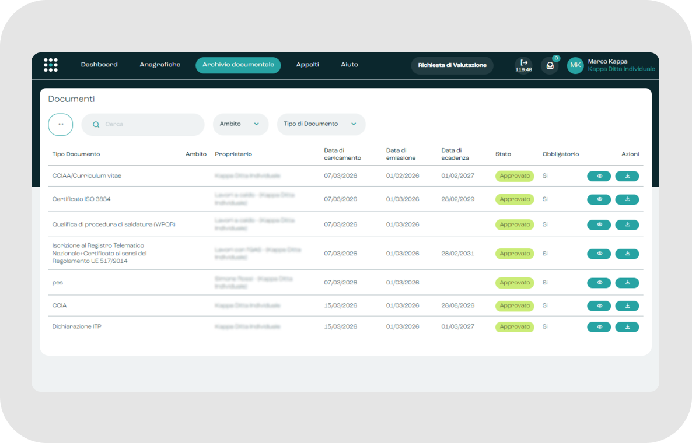
Task: Click the 01/03/2027 expiry date cell
Action: 457,326
